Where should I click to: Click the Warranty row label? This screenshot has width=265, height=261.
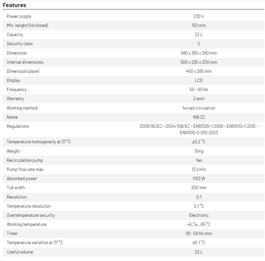tap(15, 99)
